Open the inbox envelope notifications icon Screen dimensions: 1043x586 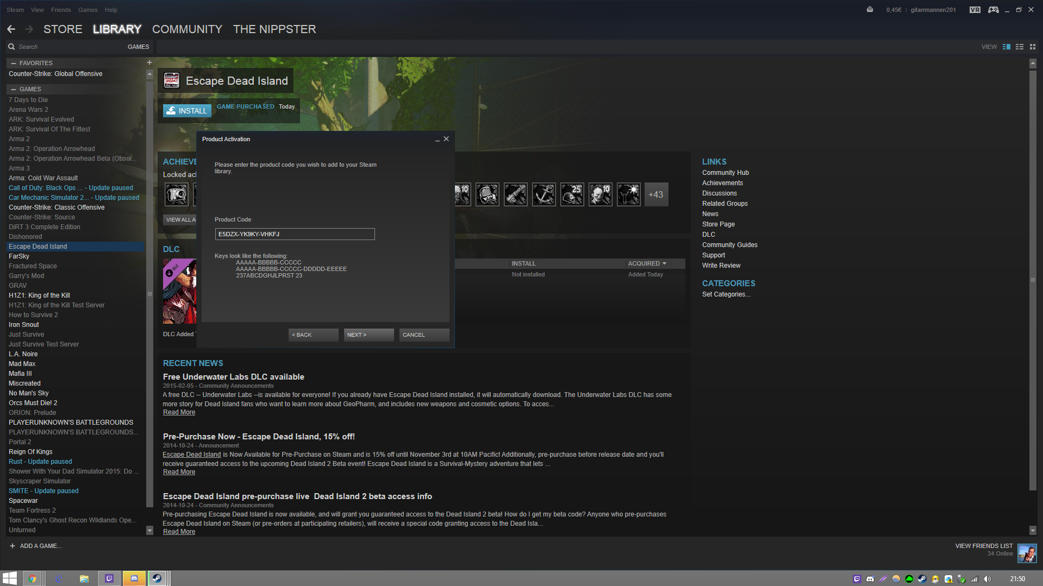(870, 9)
